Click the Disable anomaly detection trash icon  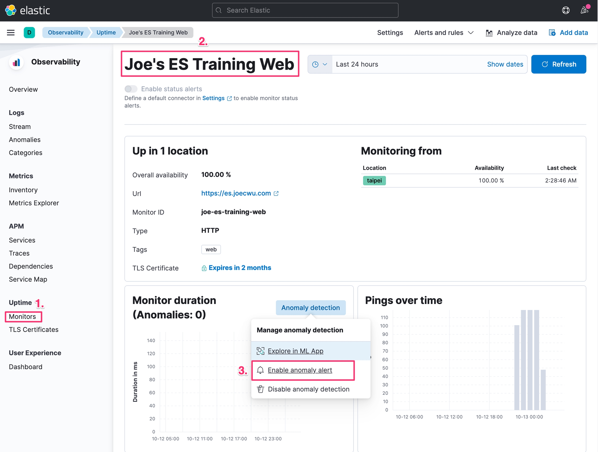[x=260, y=389]
